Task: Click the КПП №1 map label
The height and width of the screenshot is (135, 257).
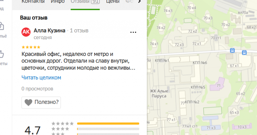Action: (x=162, y=60)
